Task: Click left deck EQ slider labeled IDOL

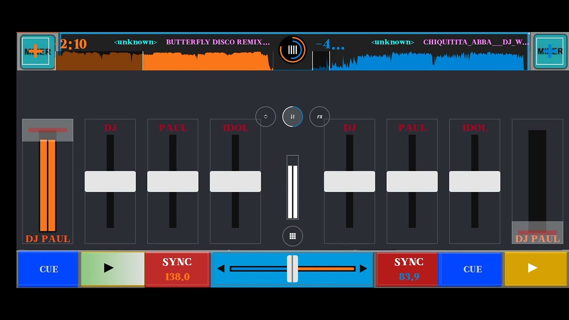Action: click(x=235, y=181)
